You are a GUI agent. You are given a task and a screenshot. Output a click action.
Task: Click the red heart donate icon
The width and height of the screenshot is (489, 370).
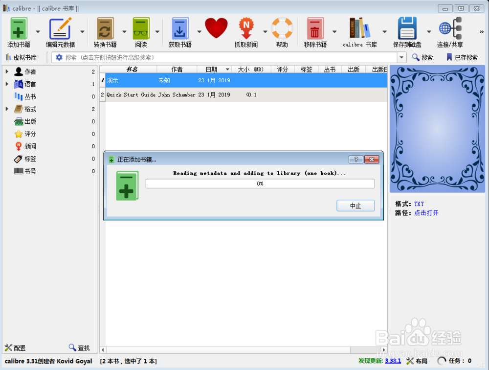point(216,28)
